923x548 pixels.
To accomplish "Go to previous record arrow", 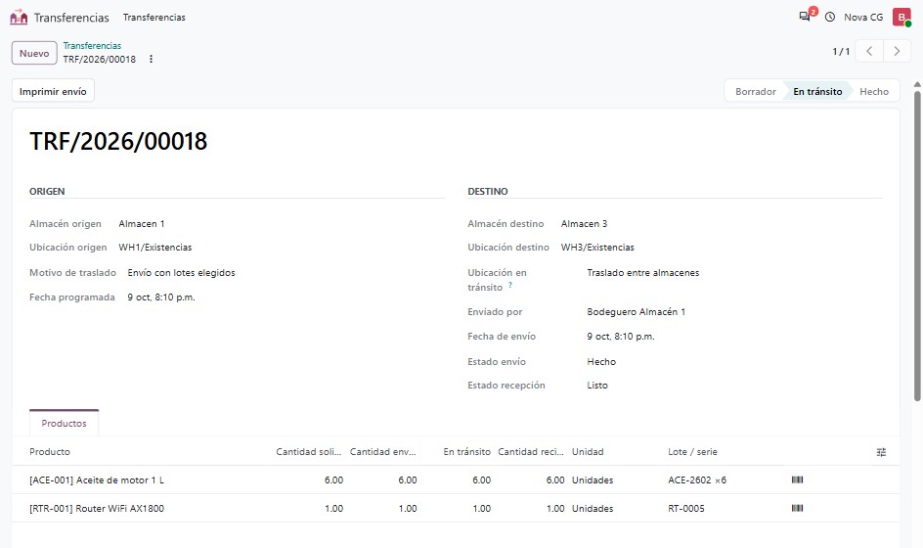I will 869,51.
